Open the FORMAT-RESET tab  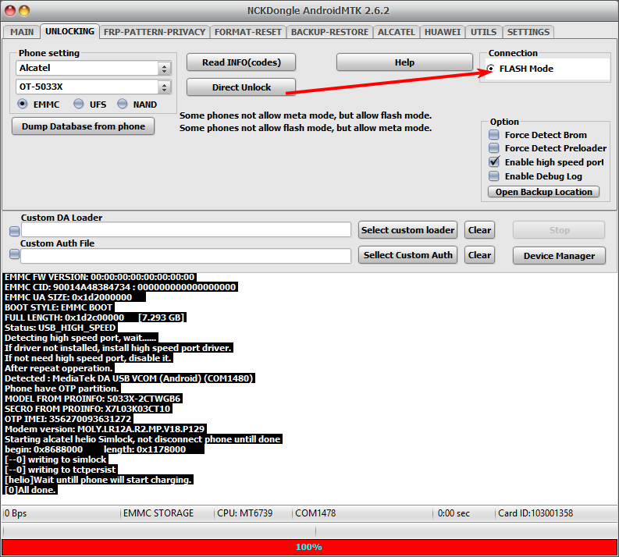(248, 32)
